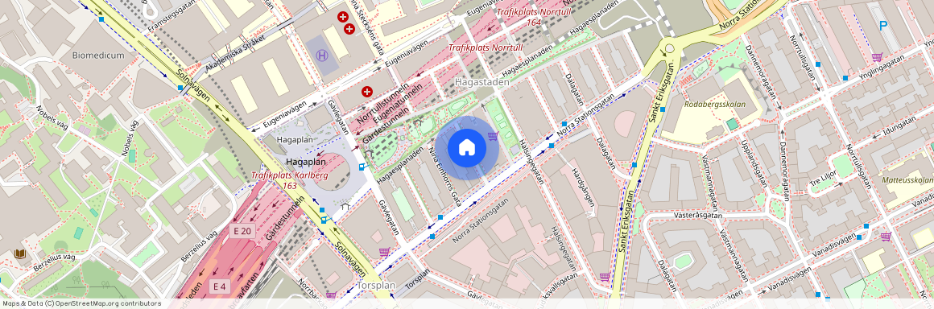Select the purple cart icon on Gävlegatan
934x309 pixels.
pos(384,252)
